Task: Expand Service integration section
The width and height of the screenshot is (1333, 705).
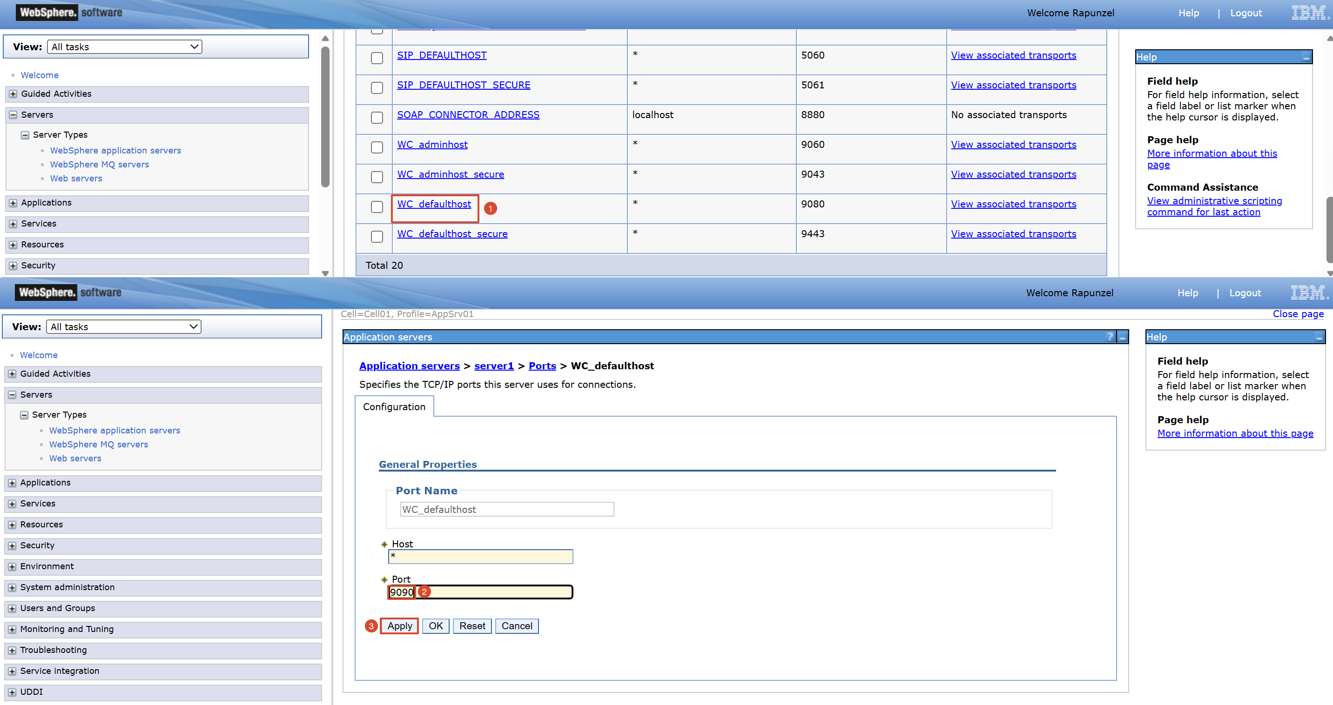Action: pyautogui.click(x=12, y=672)
